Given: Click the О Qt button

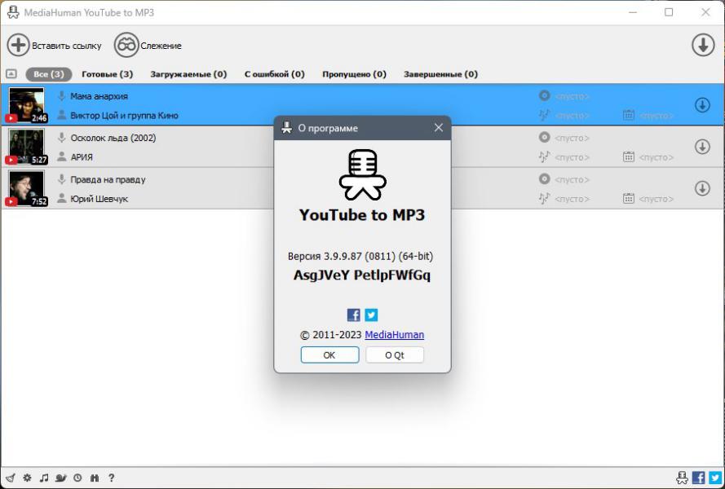Looking at the screenshot, I should 395,355.
